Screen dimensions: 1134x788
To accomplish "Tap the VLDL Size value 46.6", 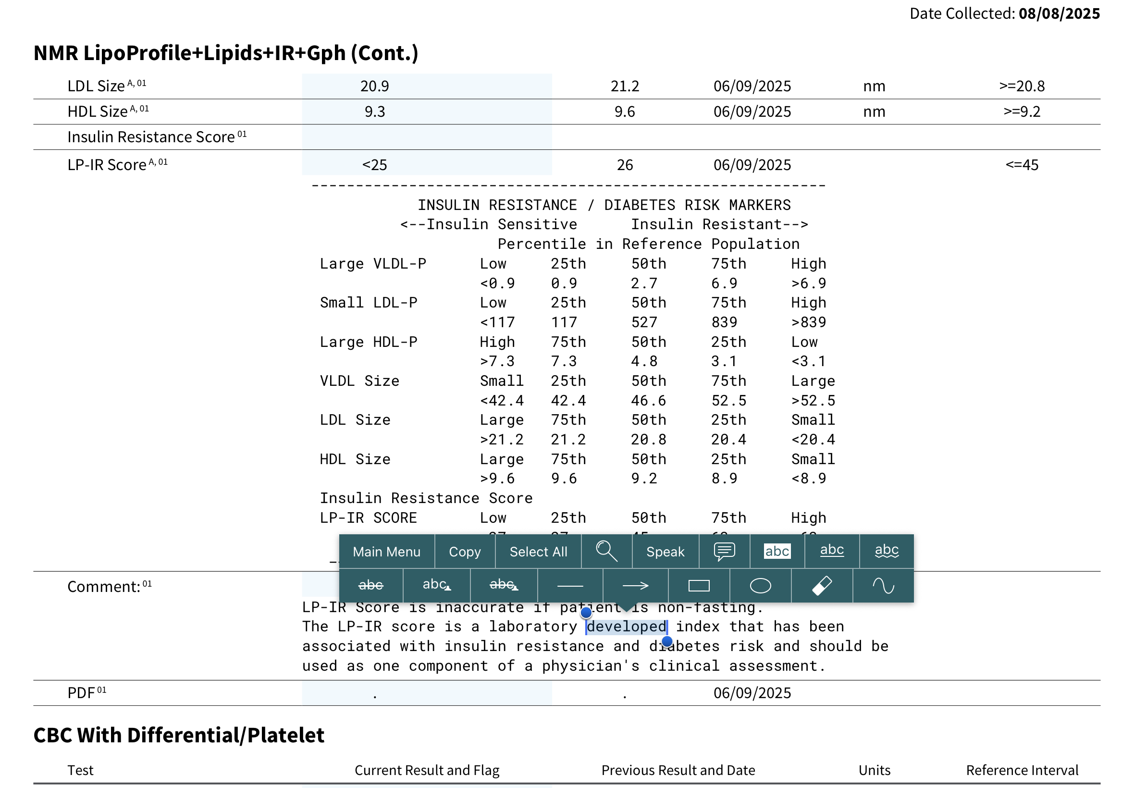I will pyautogui.click(x=648, y=400).
